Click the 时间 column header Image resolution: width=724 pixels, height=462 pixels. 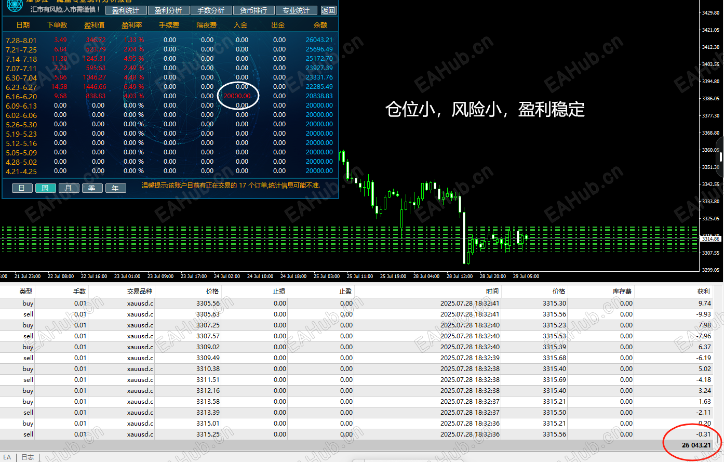[x=492, y=292]
